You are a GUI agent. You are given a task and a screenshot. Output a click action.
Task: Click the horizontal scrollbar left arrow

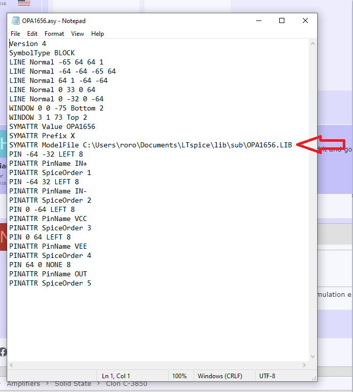click(11, 365)
